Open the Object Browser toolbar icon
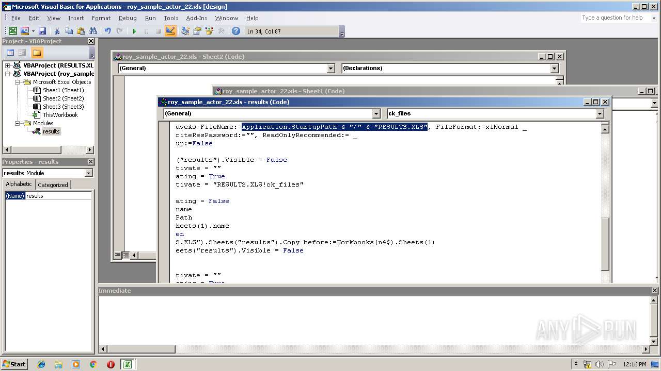Image resolution: width=661 pixels, height=371 pixels. [209, 31]
